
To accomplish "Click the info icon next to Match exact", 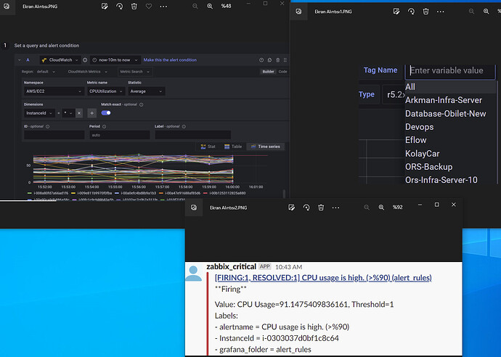I will point(142,104).
